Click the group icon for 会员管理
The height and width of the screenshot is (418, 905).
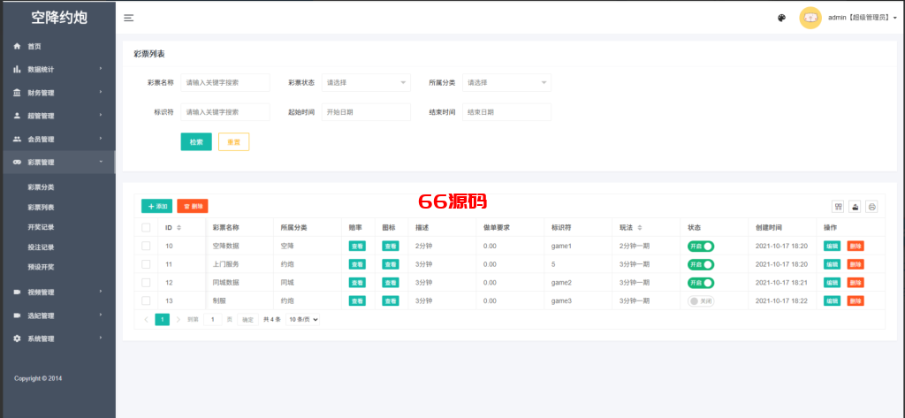[17, 139]
